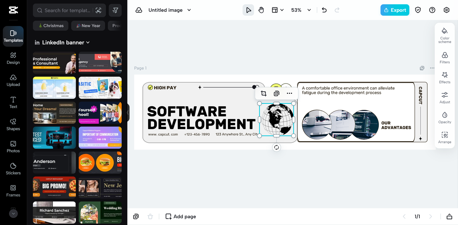
Task: Select the OUR ADVANTAGES text
Action: coord(396,125)
